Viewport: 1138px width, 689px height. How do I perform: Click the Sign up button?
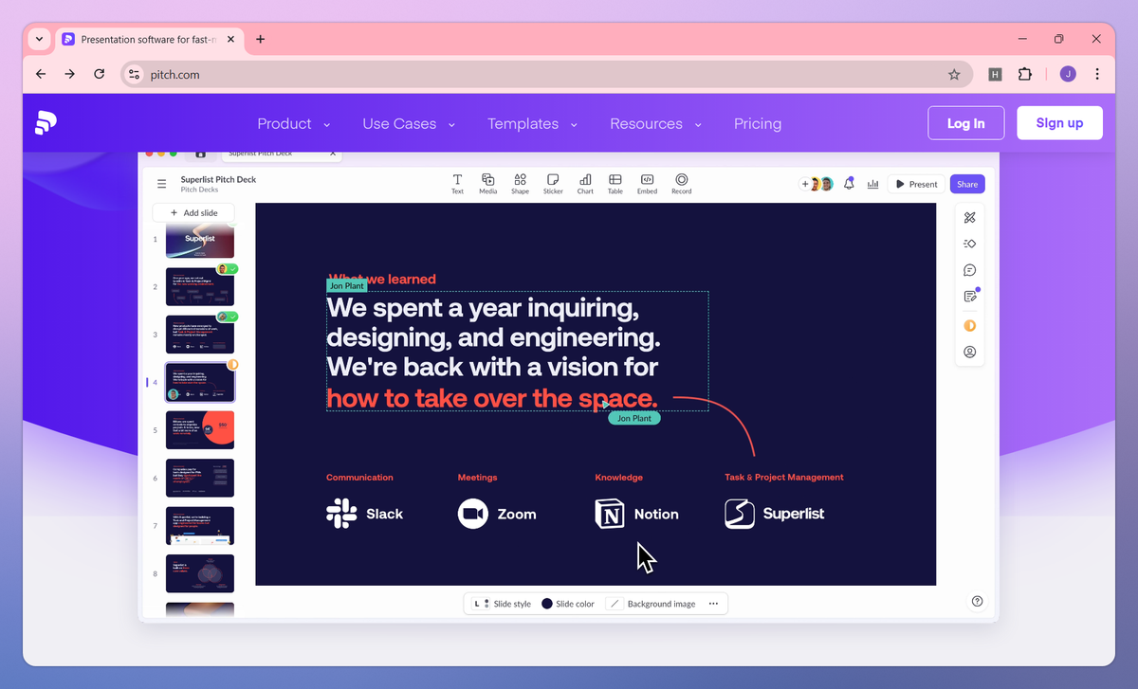[x=1059, y=123]
